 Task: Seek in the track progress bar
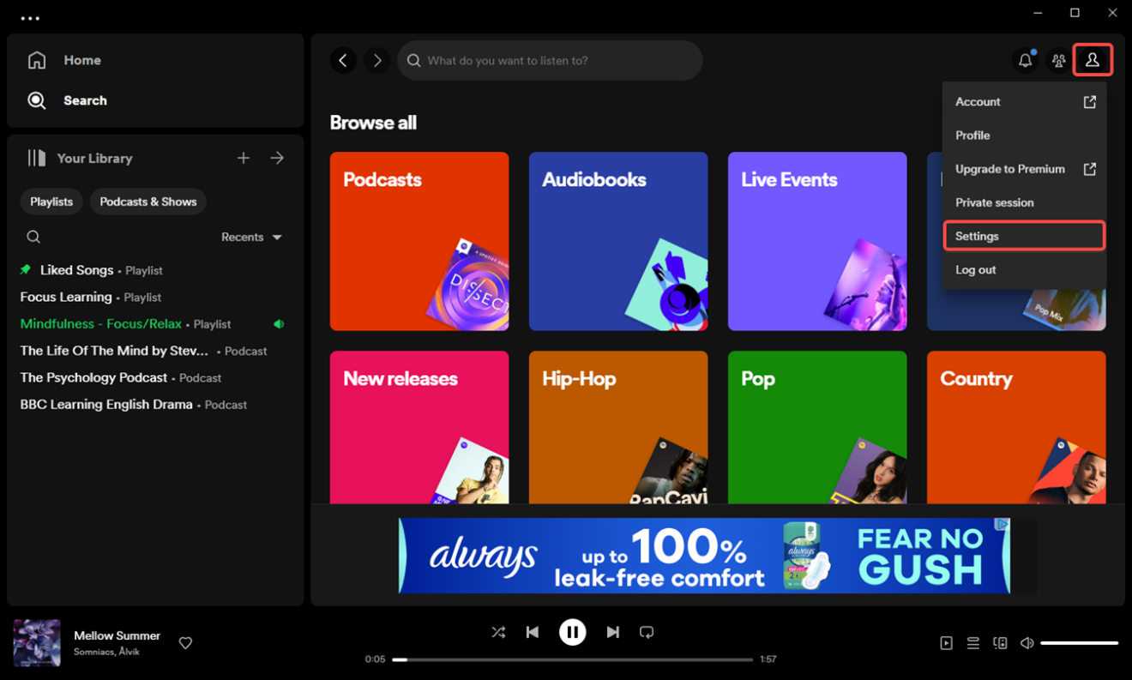click(x=573, y=659)
